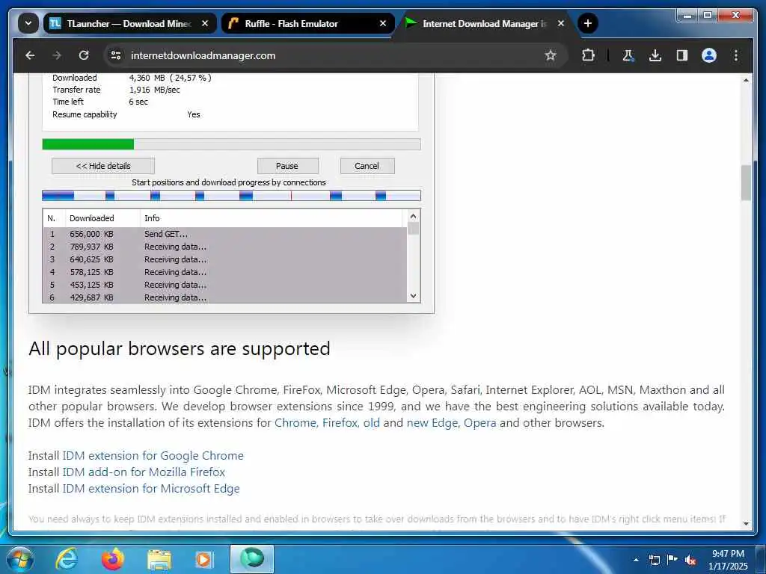Viewport: 766px width, 574px height.
Task: Select connection row 1 Send GET
Action: click(224, 234)
